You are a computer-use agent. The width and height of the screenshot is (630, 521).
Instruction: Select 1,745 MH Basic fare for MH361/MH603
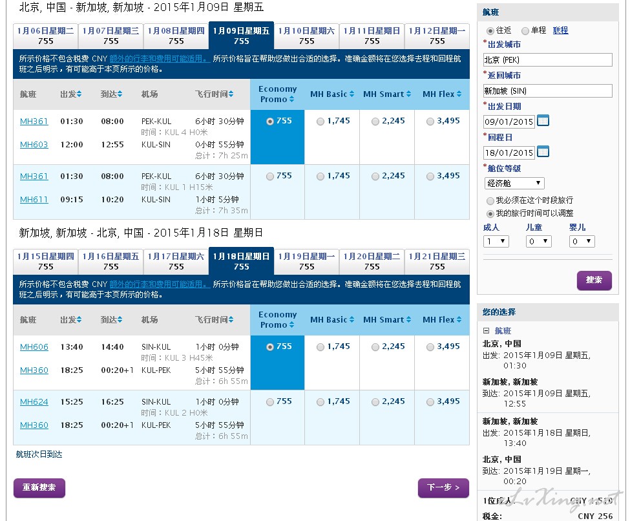pos(320,122)
